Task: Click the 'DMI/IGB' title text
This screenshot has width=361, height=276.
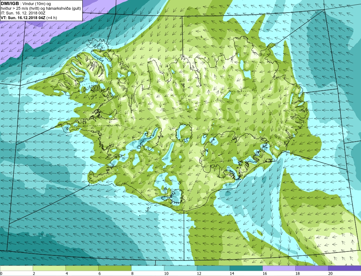Action: [x=10, y=4]
